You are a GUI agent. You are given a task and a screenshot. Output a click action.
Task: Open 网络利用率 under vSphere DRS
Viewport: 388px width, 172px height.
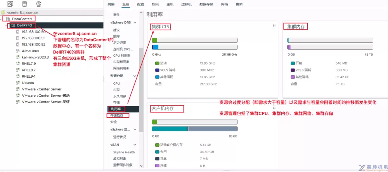pyautogui.click(x=121, y=68)
